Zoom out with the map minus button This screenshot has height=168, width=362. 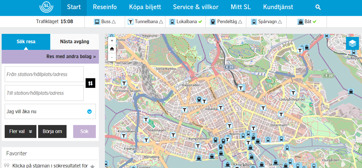click(x=112, y=57)
